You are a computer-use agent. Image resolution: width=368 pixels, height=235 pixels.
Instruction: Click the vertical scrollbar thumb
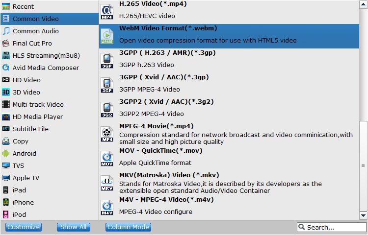click(363, 165)
